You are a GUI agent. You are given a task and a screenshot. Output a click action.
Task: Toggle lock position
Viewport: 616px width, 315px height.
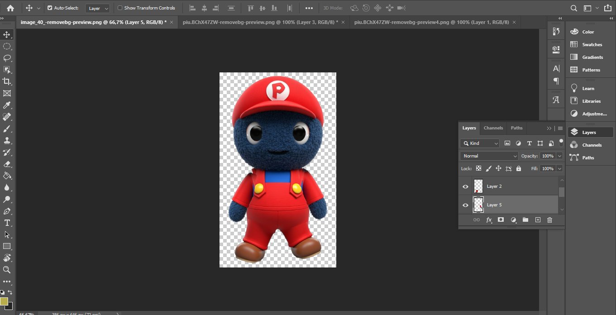pos(498,168)
